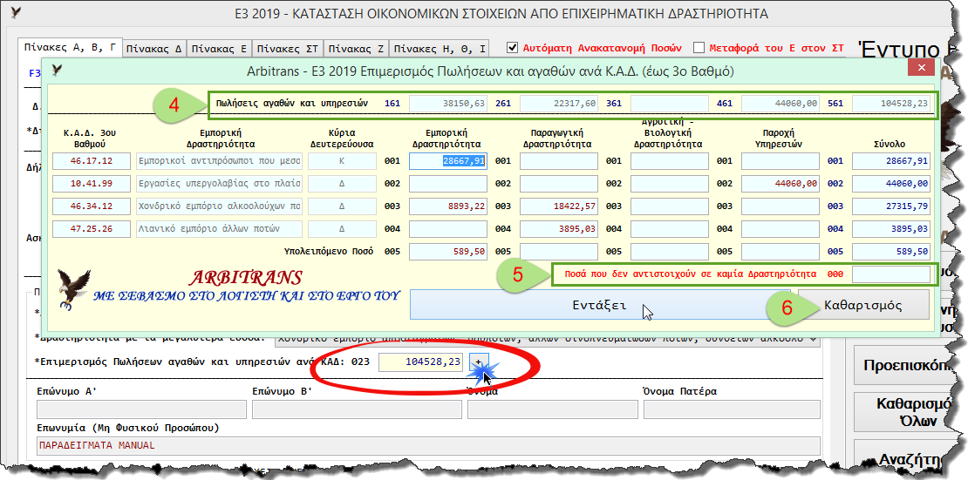
Task: Click total field 461 showing 44060,00
Action: pyautogui.click(x=781, y=104)
